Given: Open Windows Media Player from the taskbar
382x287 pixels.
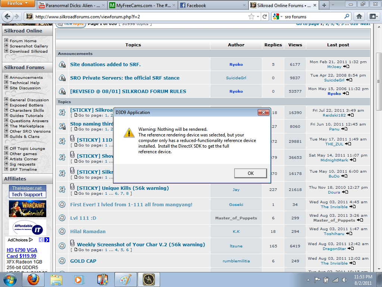Looking at the screenshot, I should pyautogui.click(x=79, y=279).
